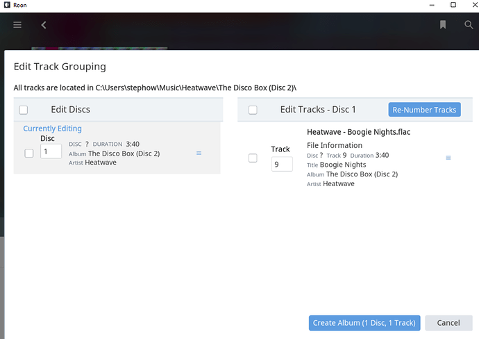Click the File Information label

(335, 145)
